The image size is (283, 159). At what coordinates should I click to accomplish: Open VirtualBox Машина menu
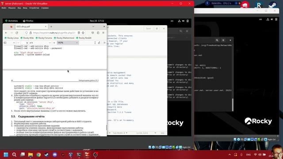(12, 8)
